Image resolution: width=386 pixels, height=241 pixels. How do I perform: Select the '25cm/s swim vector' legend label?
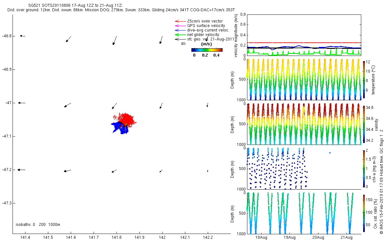(x=205, y=21)
